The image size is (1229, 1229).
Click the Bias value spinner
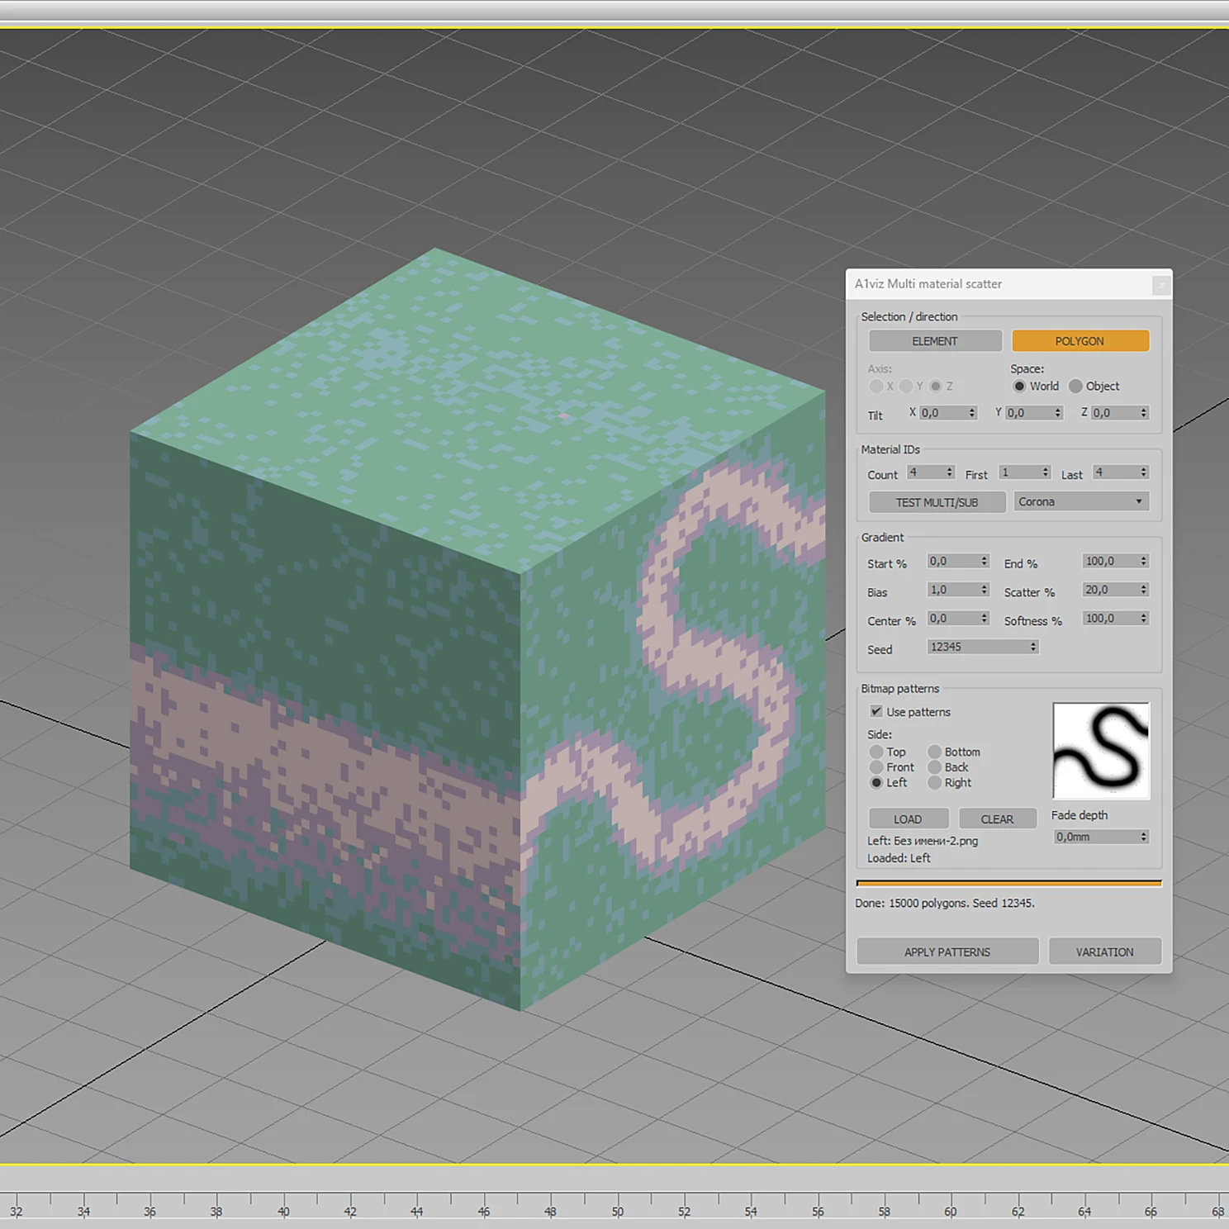tap(984, 590)
